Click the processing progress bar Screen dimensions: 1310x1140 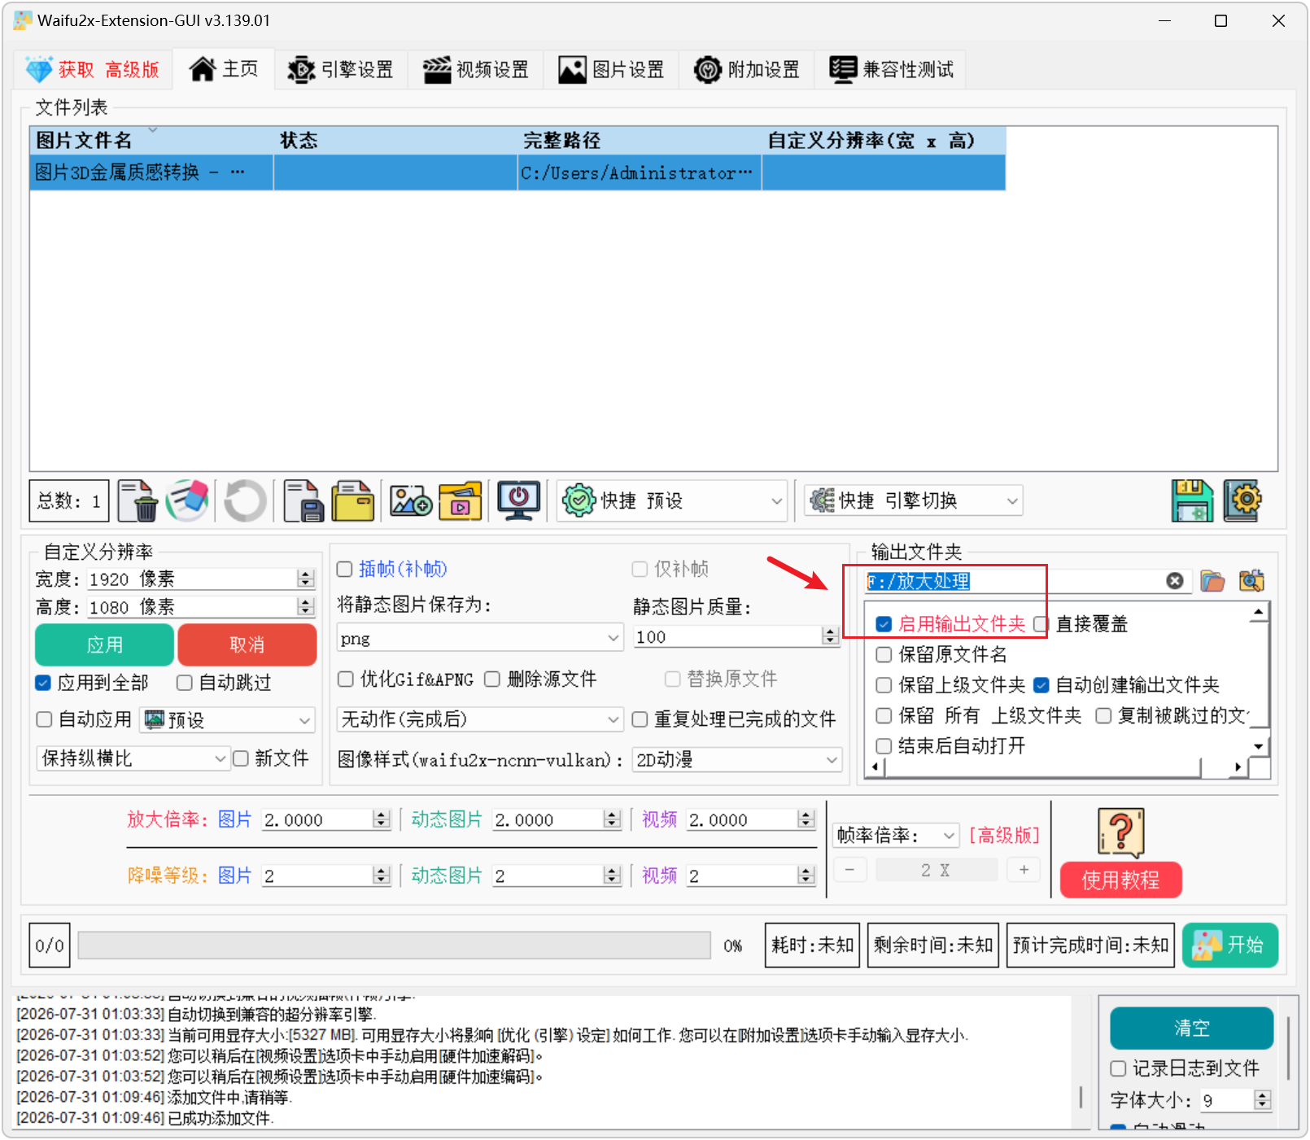pos(395,946)
